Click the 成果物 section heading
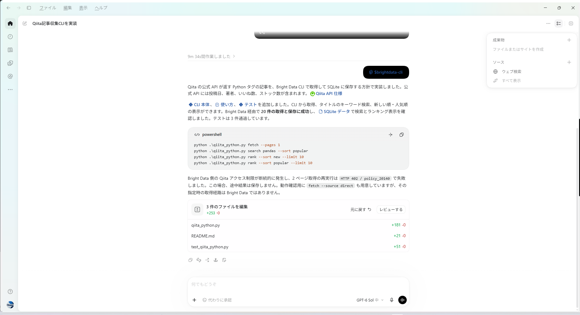 [498, 40]
